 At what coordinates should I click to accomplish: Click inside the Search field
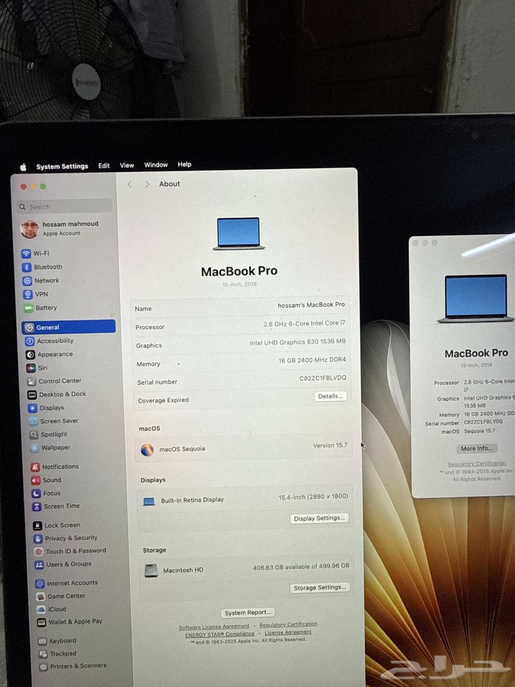coord(63,206)
